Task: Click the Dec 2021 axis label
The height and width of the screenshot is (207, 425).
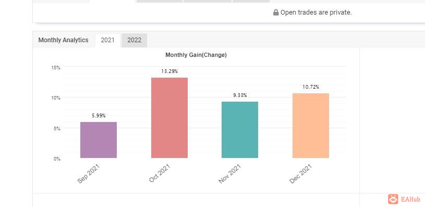Action: (300, 174)
